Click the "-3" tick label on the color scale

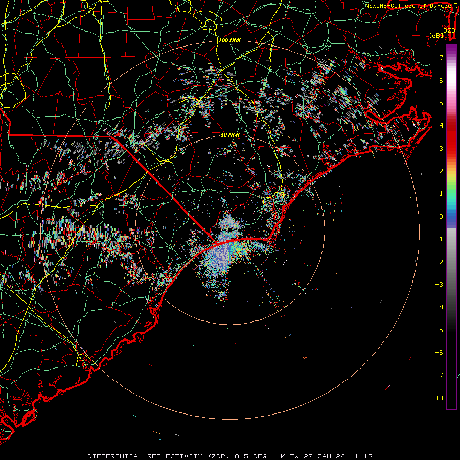click(439, 285)
